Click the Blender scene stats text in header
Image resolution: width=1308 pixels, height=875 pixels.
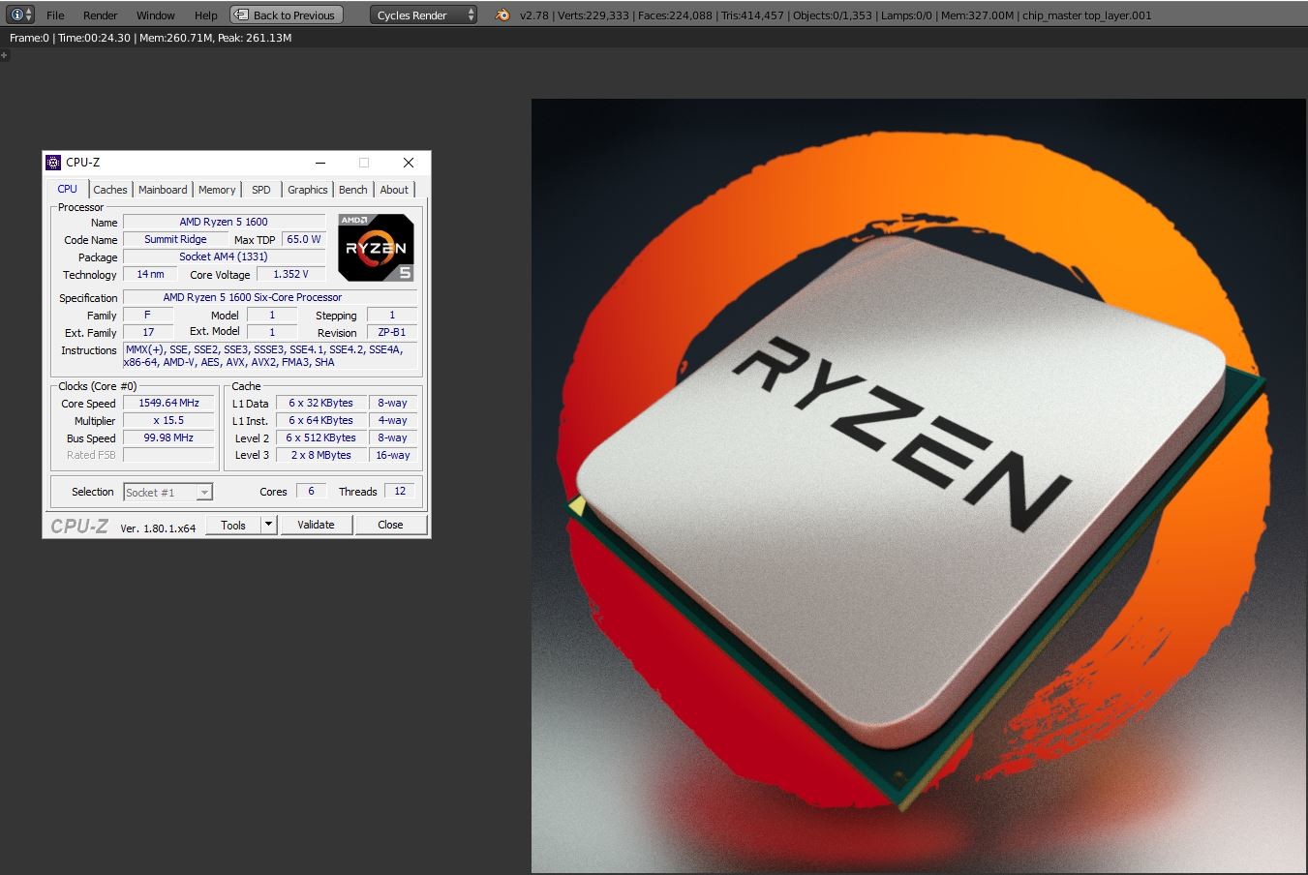836,15
